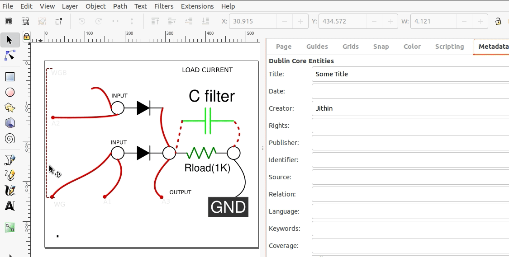The width and height of the screenshot is (509, 257).
Task: Select the Text tool
Action: coord(10,206)
